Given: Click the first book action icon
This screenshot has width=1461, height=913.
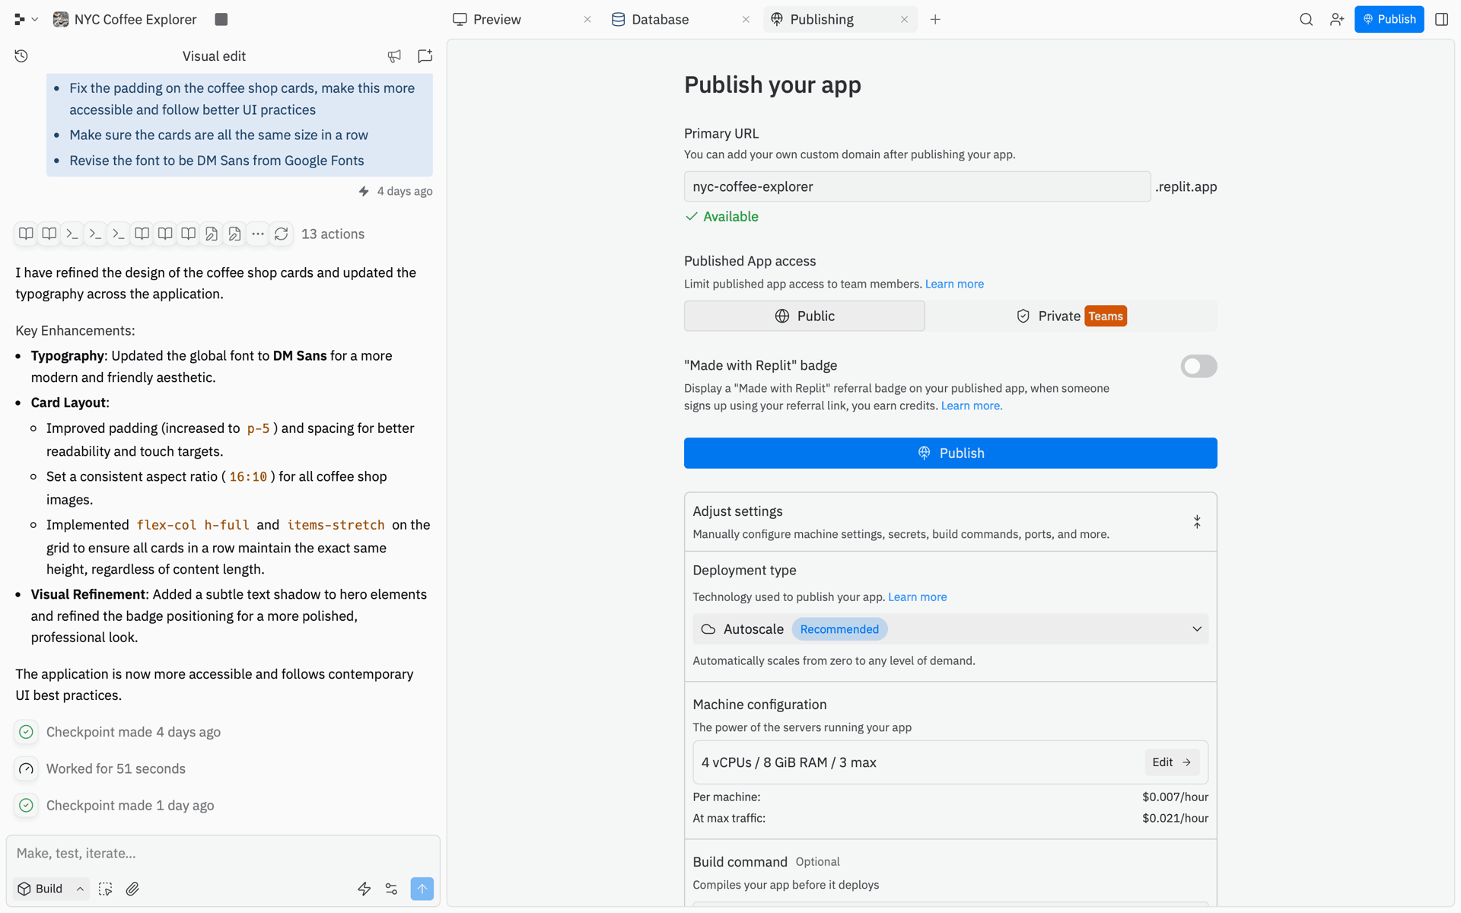Looking at the screenshot, I should [x=26, y=234].
